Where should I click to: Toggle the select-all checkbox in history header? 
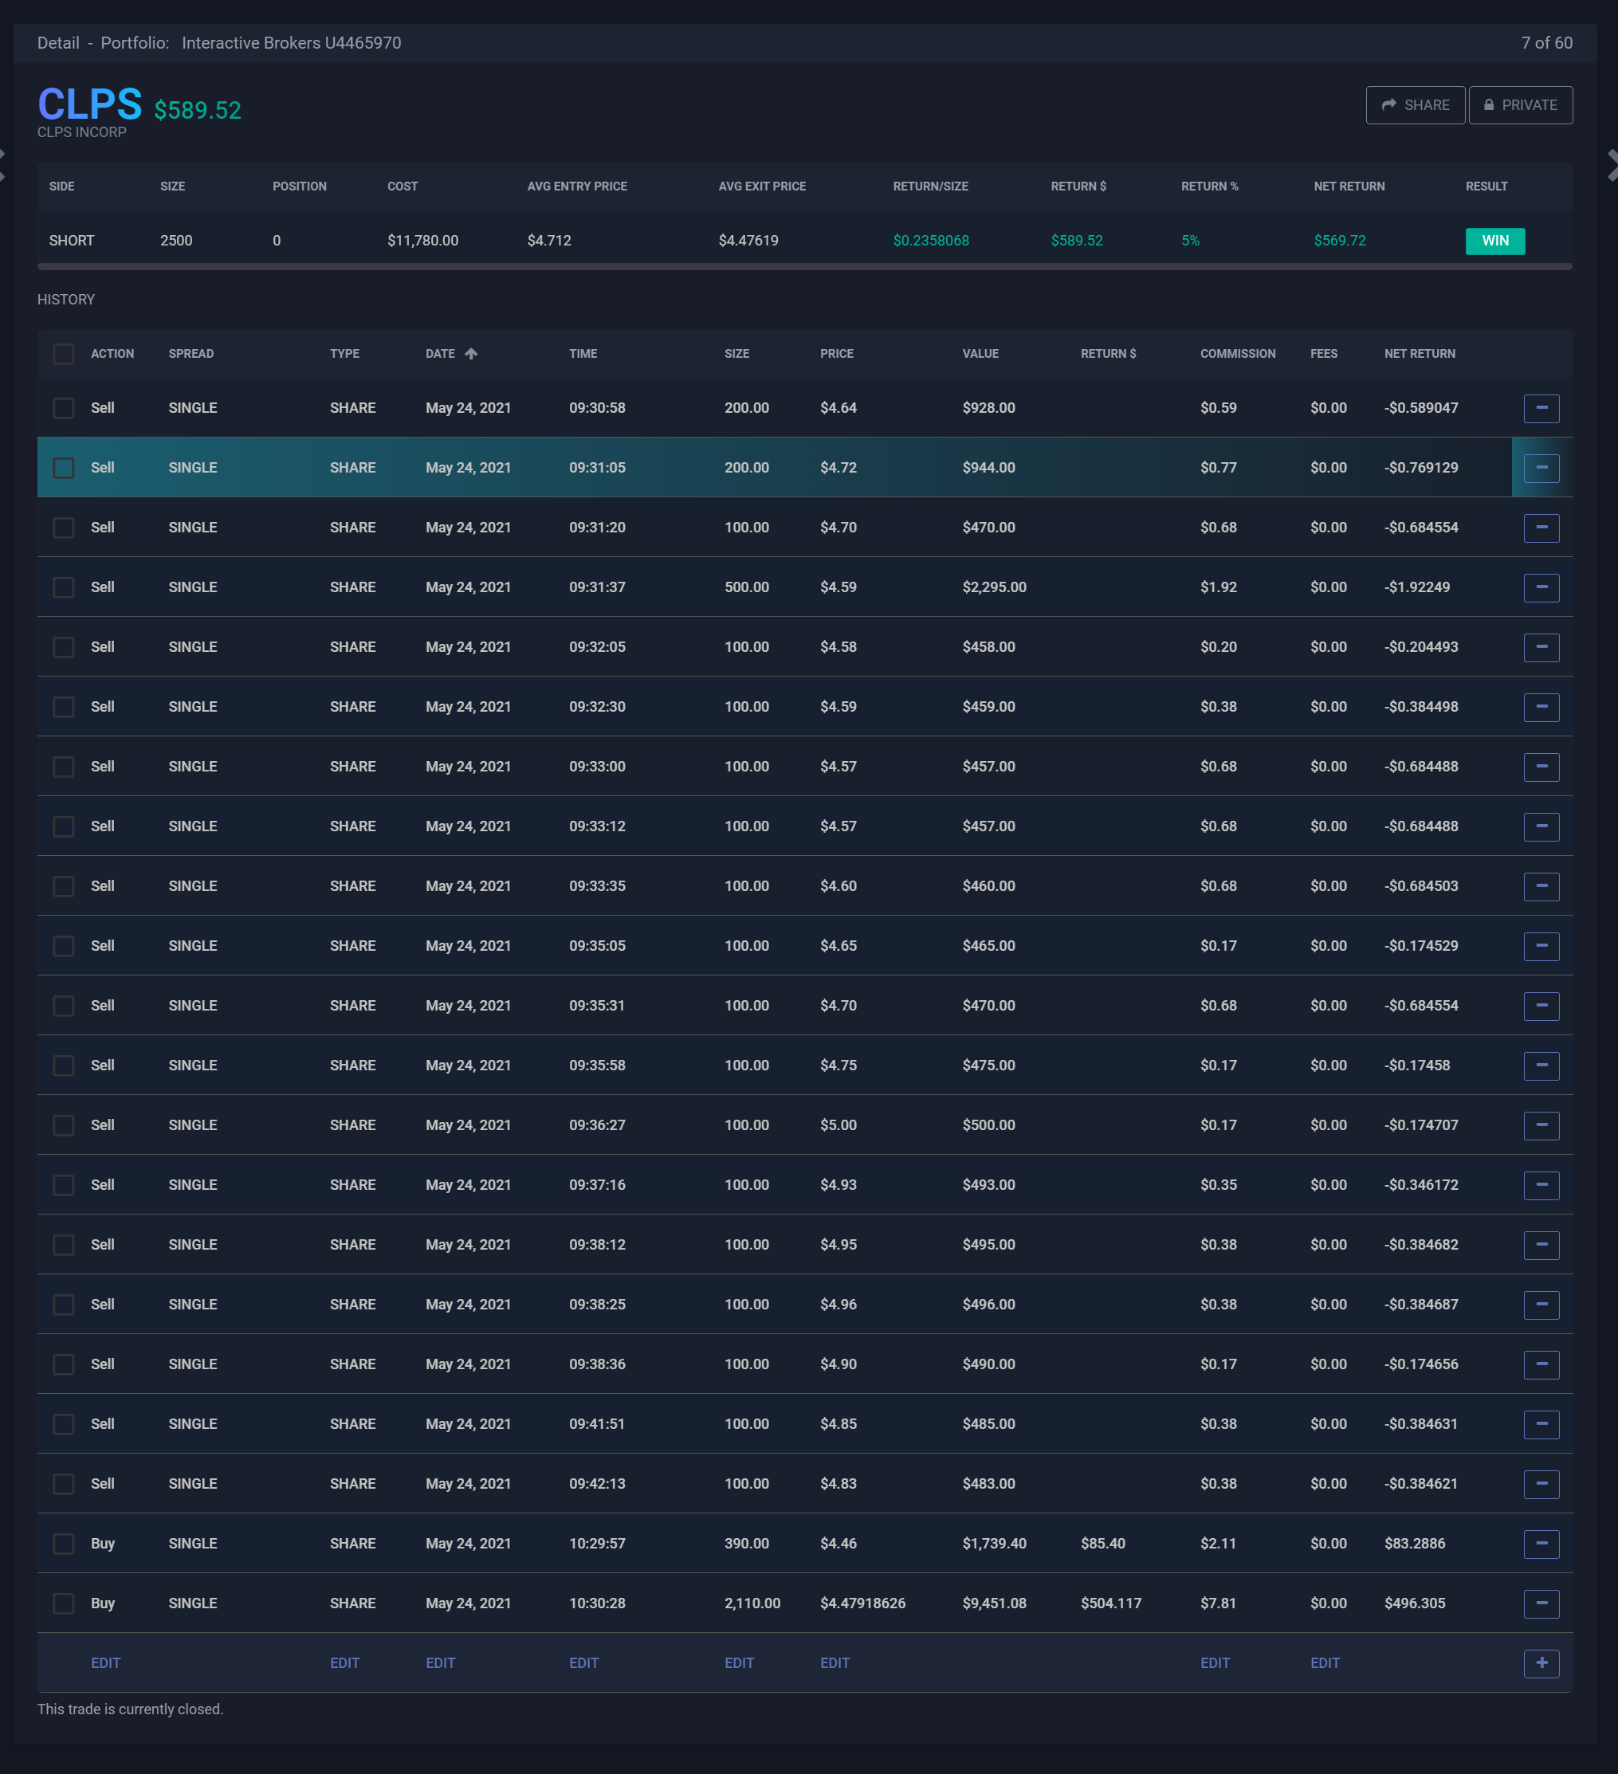click(x=64, y=354)
